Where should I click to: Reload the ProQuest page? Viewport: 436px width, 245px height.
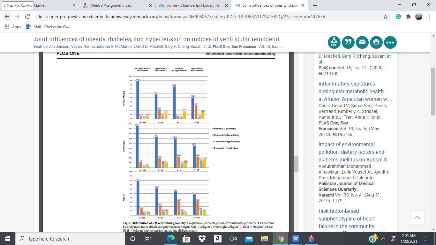[28, 17]
